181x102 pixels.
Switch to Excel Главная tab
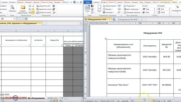(4, 2)
